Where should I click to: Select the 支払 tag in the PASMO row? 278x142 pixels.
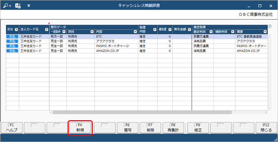pyautogui.click(x=12, y=46)
